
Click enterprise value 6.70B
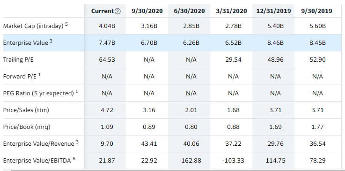point(149,43)
